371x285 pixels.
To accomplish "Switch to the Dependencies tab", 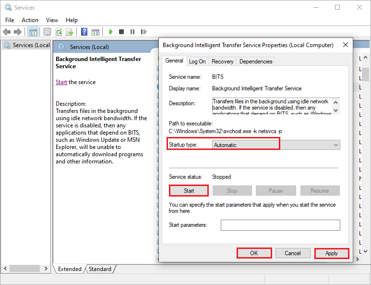I will (256, 62).
